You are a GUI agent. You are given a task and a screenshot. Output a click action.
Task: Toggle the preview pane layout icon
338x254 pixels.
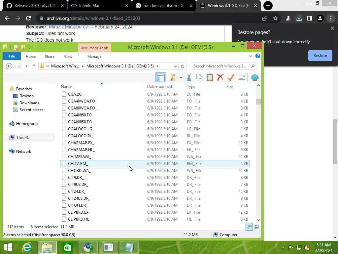[x=161, y=77]
